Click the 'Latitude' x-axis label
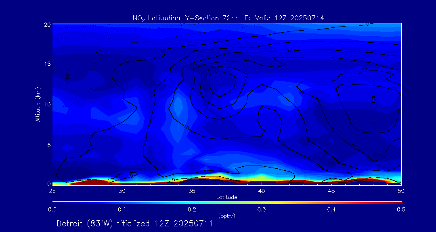436x232 pixels. (x=227, y=197)
